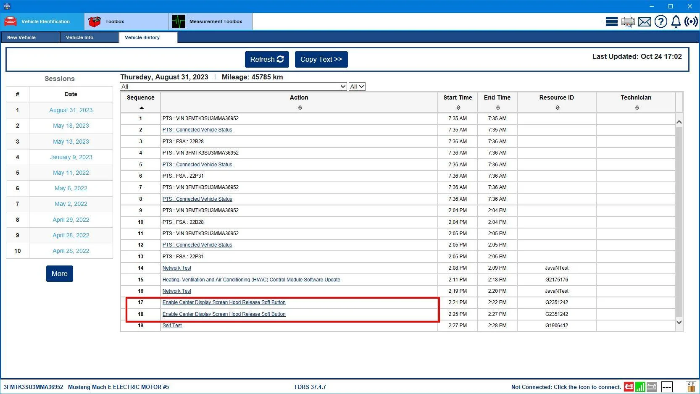700x394 pixels.
Task: Click the VIN 3FMTK3SU3MMA36952 in status bar
Action: pyautogui.click(x=34, y=387)
